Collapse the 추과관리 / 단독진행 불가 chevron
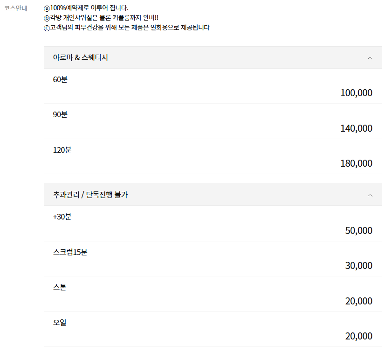The image size is (385, 360). click(370, 195)
